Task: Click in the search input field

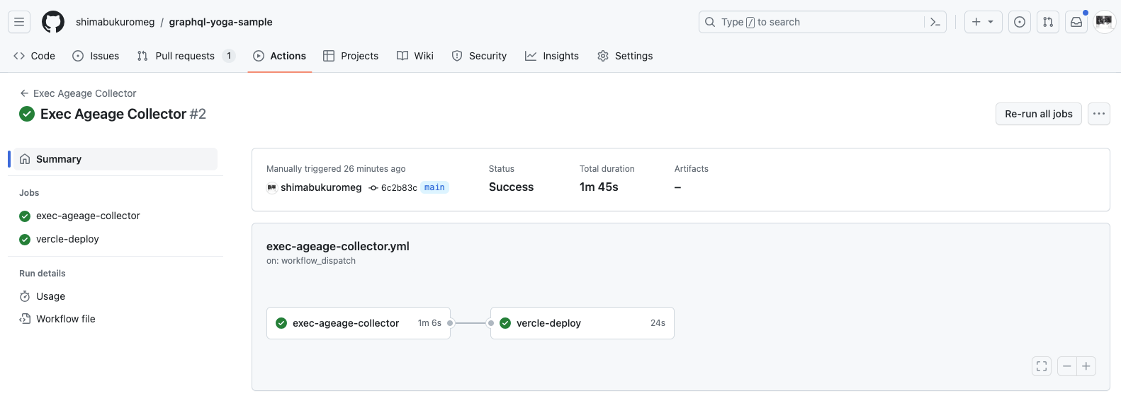Action: [x=815, y=22]
